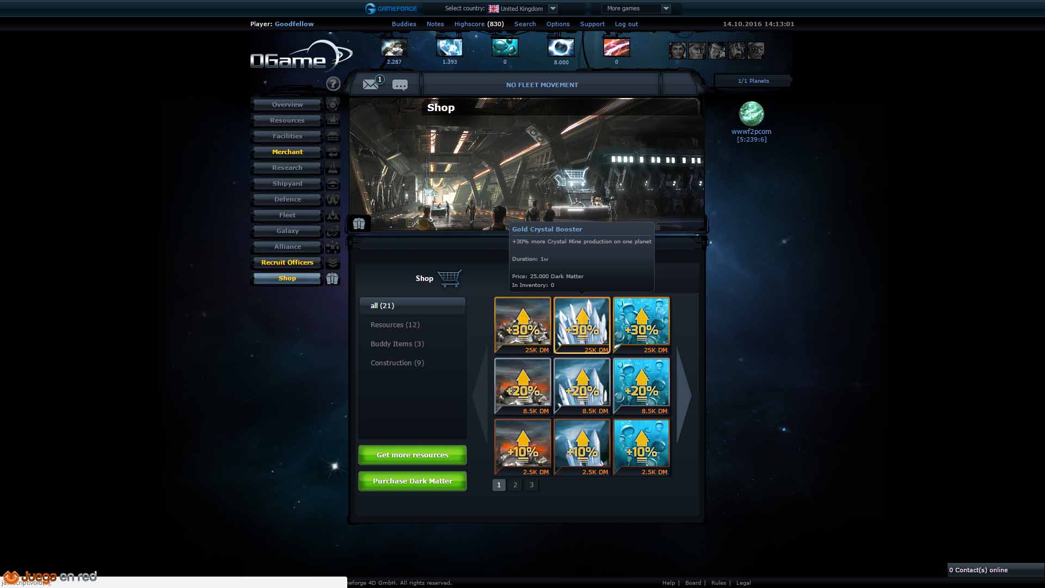This screenshot has height=588, width=1045.
Task: Go to shop page 2
Action: pyautogui.click(x=515, y=485)
